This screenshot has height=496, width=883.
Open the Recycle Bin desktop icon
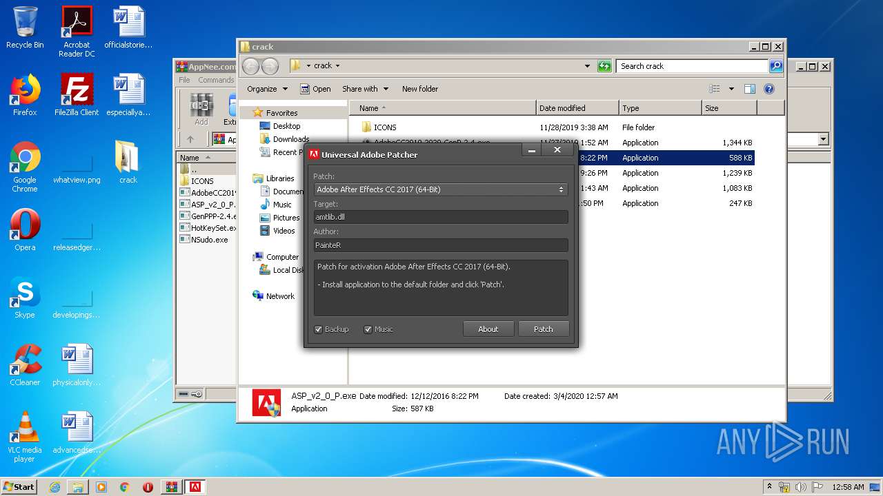click(x=25, y=28)
